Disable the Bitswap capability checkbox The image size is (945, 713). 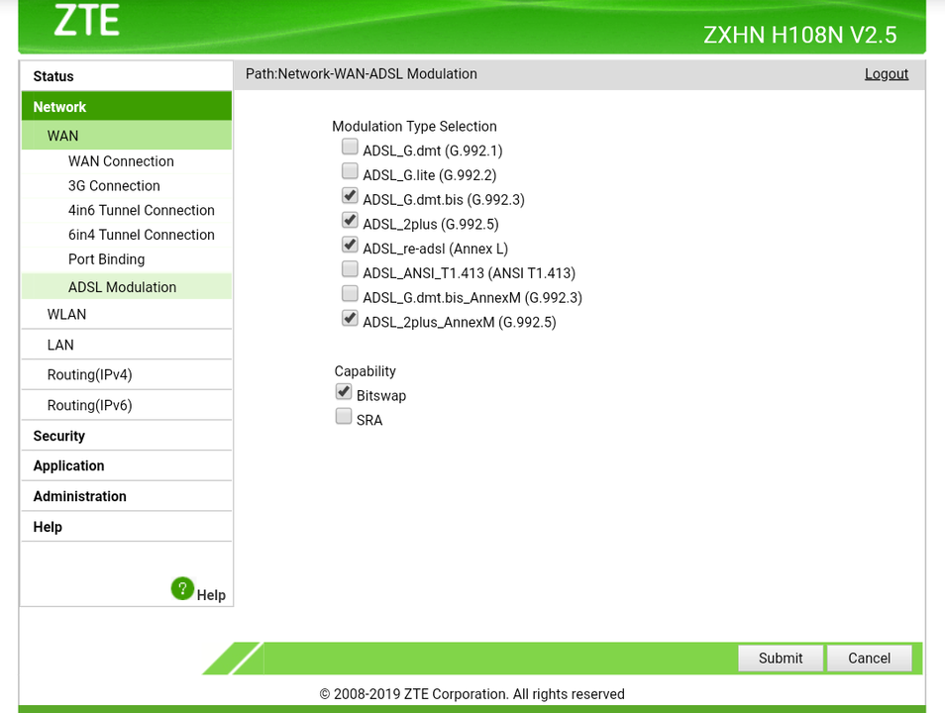(x=344, y=392)
